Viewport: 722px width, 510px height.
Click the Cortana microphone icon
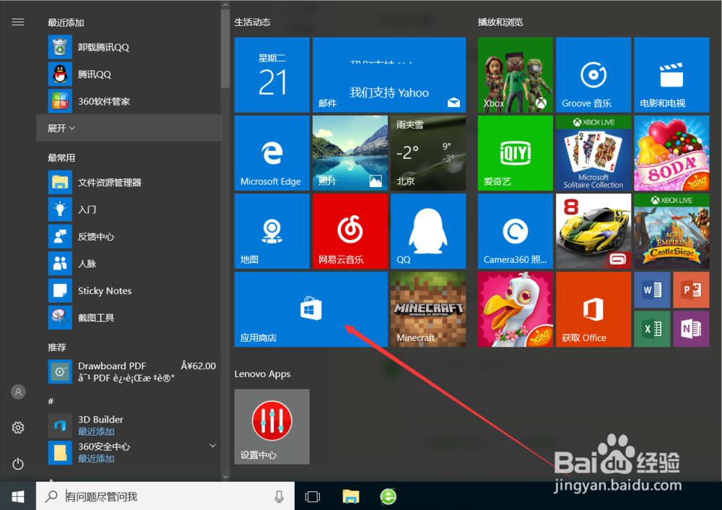(x=279, y=496)
